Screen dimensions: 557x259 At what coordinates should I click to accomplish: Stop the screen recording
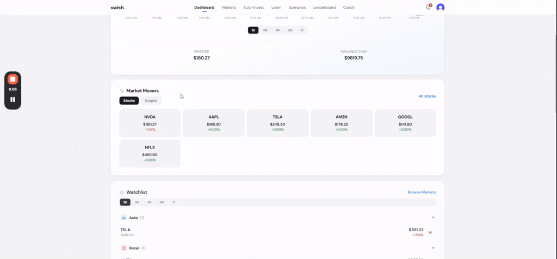click(x=13, y=79)
